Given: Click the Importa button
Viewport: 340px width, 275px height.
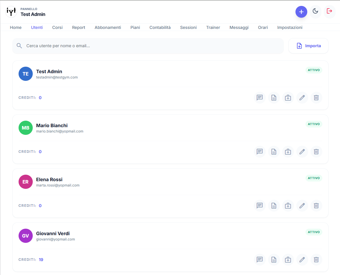Looking at the screenshot, I should (x=308, y=46).
